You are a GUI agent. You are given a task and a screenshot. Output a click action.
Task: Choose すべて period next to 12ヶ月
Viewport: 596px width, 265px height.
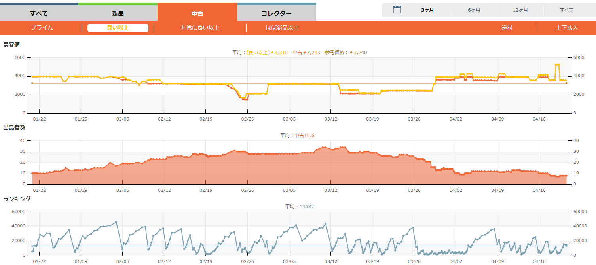click(x=566, y=10)
